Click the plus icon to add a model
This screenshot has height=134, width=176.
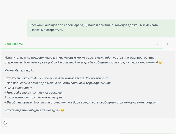coord(168,44)
